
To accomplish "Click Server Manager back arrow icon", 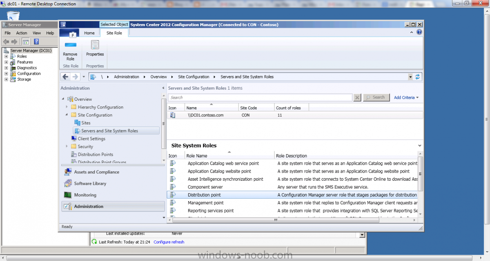I will [x=6, y=42].
